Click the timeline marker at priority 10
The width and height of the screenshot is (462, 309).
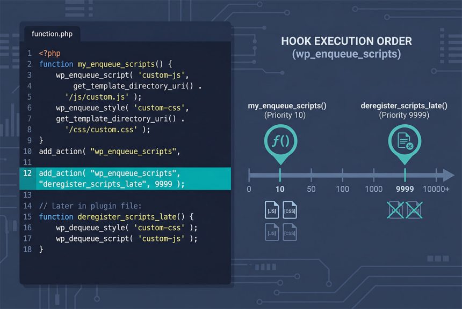(x=280, y=175)
